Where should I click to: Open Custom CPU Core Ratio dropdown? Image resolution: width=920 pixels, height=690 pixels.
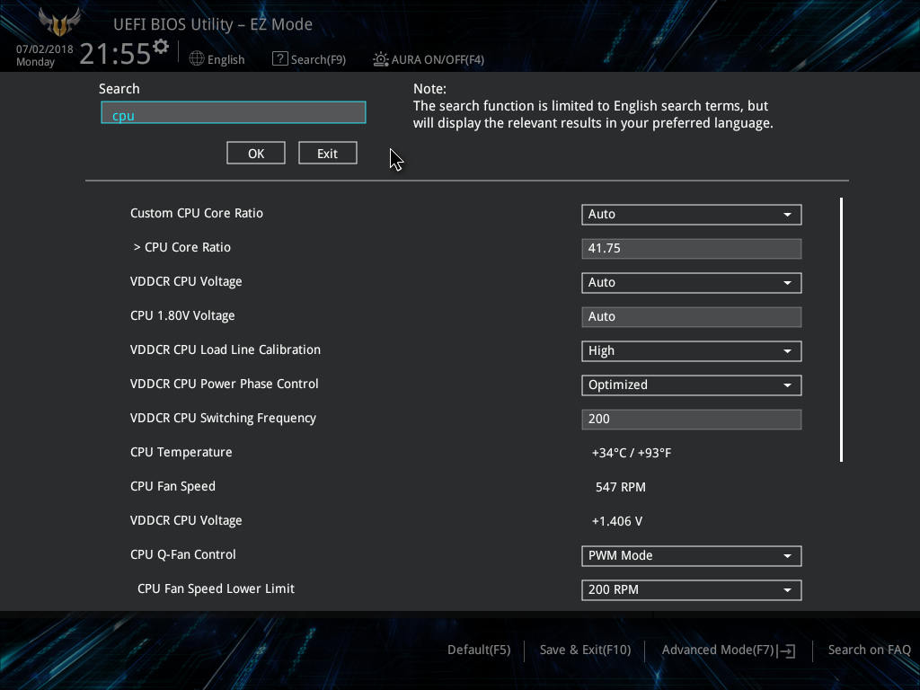tap(691, 214)
